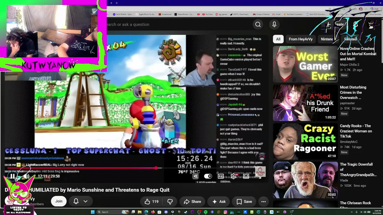Open the YouTube Converter bookmark
Screen dimensions: 383x215
pos(293,14)
